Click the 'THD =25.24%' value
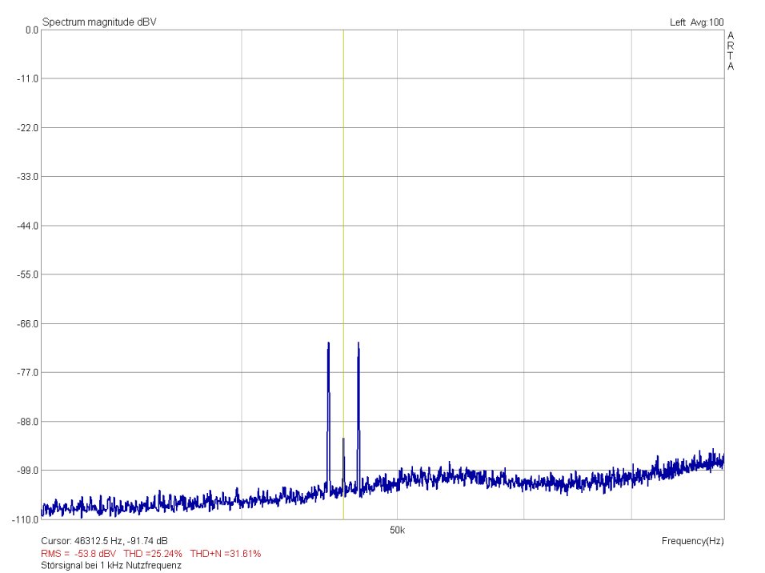 (x=153, y=553)
